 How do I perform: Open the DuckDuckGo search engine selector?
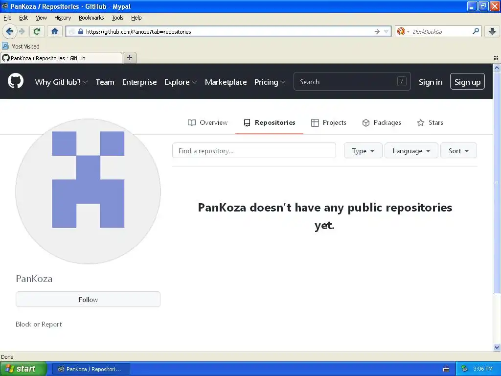click(x=403, y=31)
